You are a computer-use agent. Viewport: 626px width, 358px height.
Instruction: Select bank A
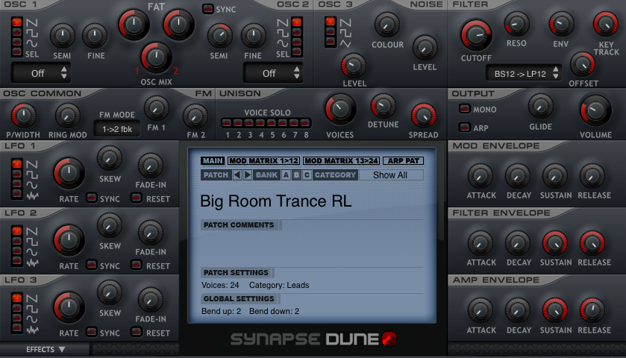286,175
